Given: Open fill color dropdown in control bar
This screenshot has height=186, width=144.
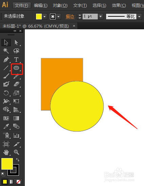Looking at the screenshot, I should pos(44,16).
